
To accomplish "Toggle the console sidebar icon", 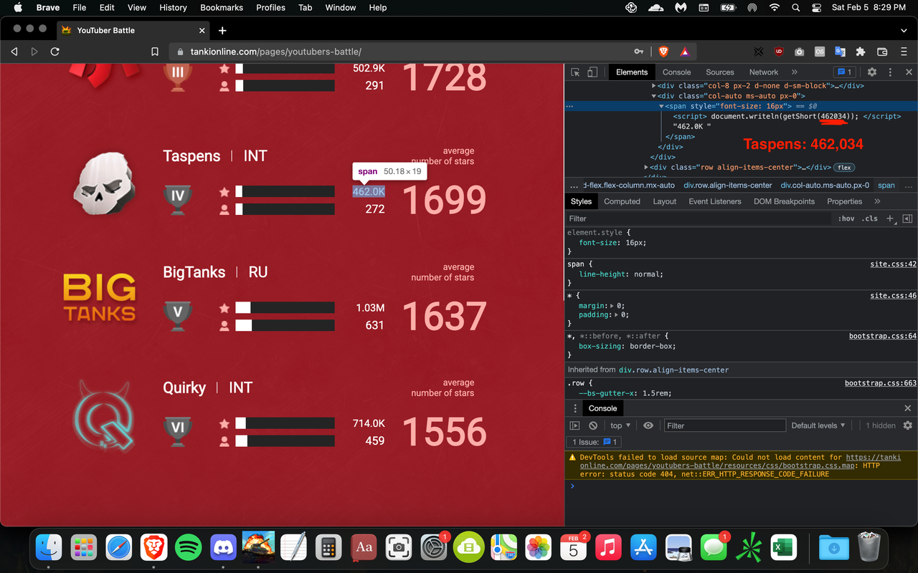I will coord(574,425).
